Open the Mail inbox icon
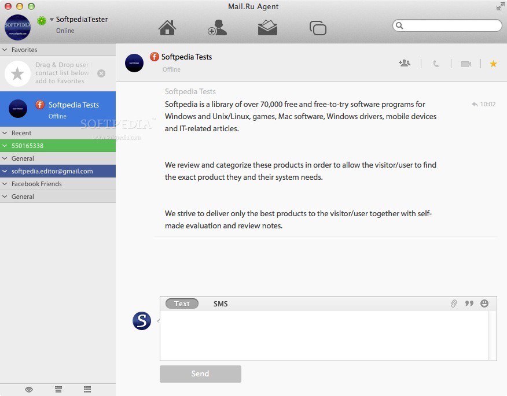 [x=267, y=27]
